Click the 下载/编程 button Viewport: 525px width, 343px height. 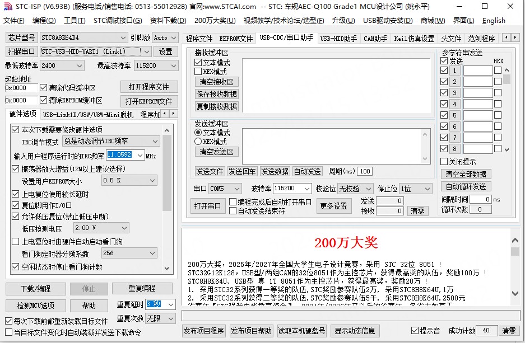[35, 289]
